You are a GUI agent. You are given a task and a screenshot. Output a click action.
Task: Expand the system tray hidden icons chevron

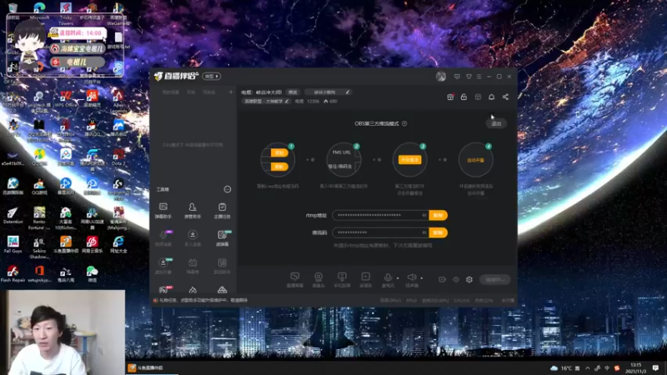(x=588, y=368)
